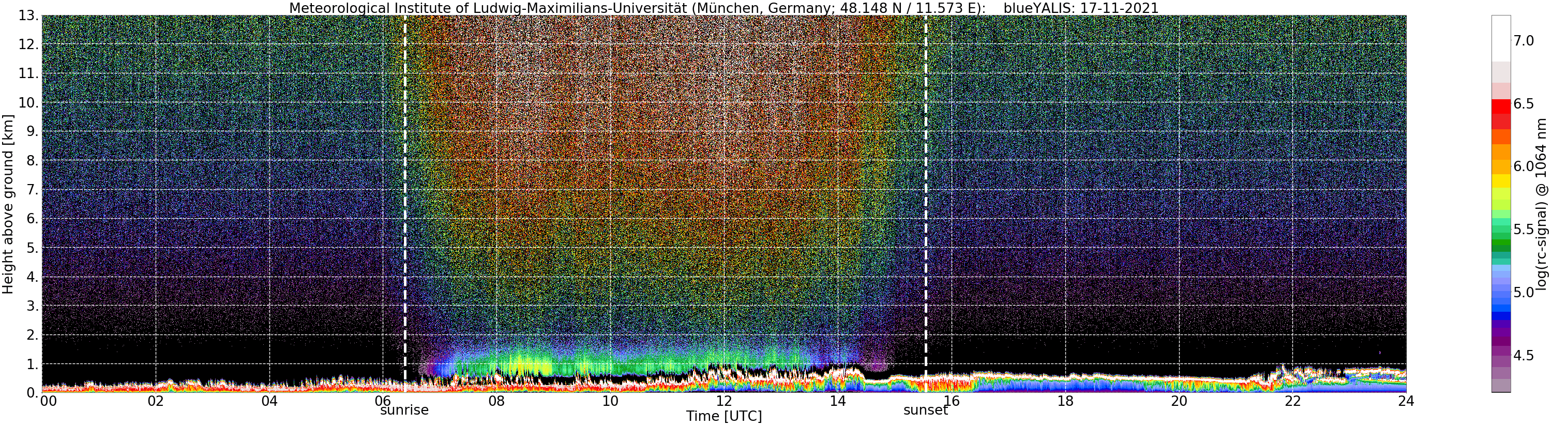Click the 6.0 label on the colorbar
This screenshot has width=1552, height=426.
[x=1524, y=166]
